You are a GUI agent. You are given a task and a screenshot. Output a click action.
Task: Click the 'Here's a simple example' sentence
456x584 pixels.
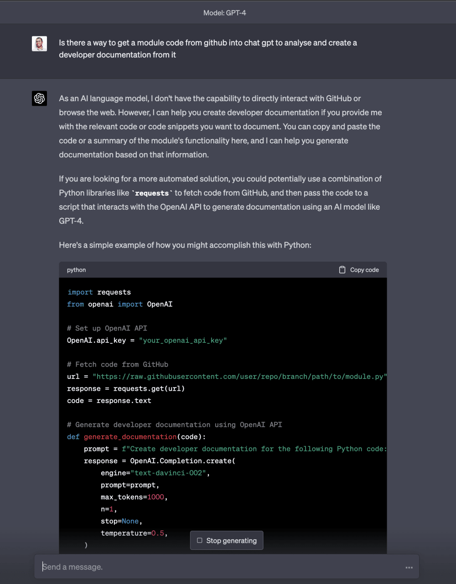coord(185,245)
